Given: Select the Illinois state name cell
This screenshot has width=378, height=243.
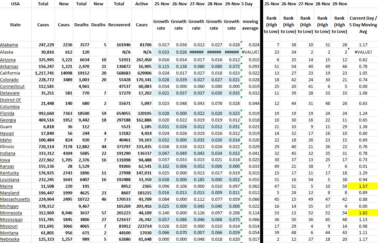Looking at the screenshot, I should [7, 146].
